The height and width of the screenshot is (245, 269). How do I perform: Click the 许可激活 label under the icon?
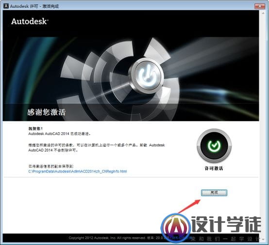pyautogui.click(x=214, y=168)
